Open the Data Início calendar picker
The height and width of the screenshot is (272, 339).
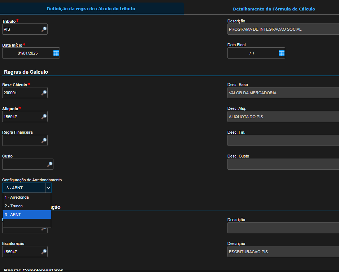56,53
